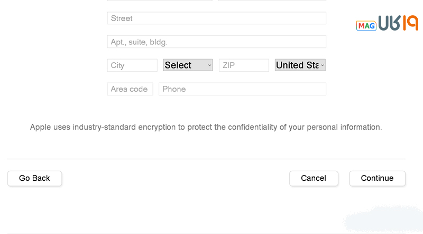423x234 pixels.
Task: Focus the Street input field
Action: tap(216, 18)
